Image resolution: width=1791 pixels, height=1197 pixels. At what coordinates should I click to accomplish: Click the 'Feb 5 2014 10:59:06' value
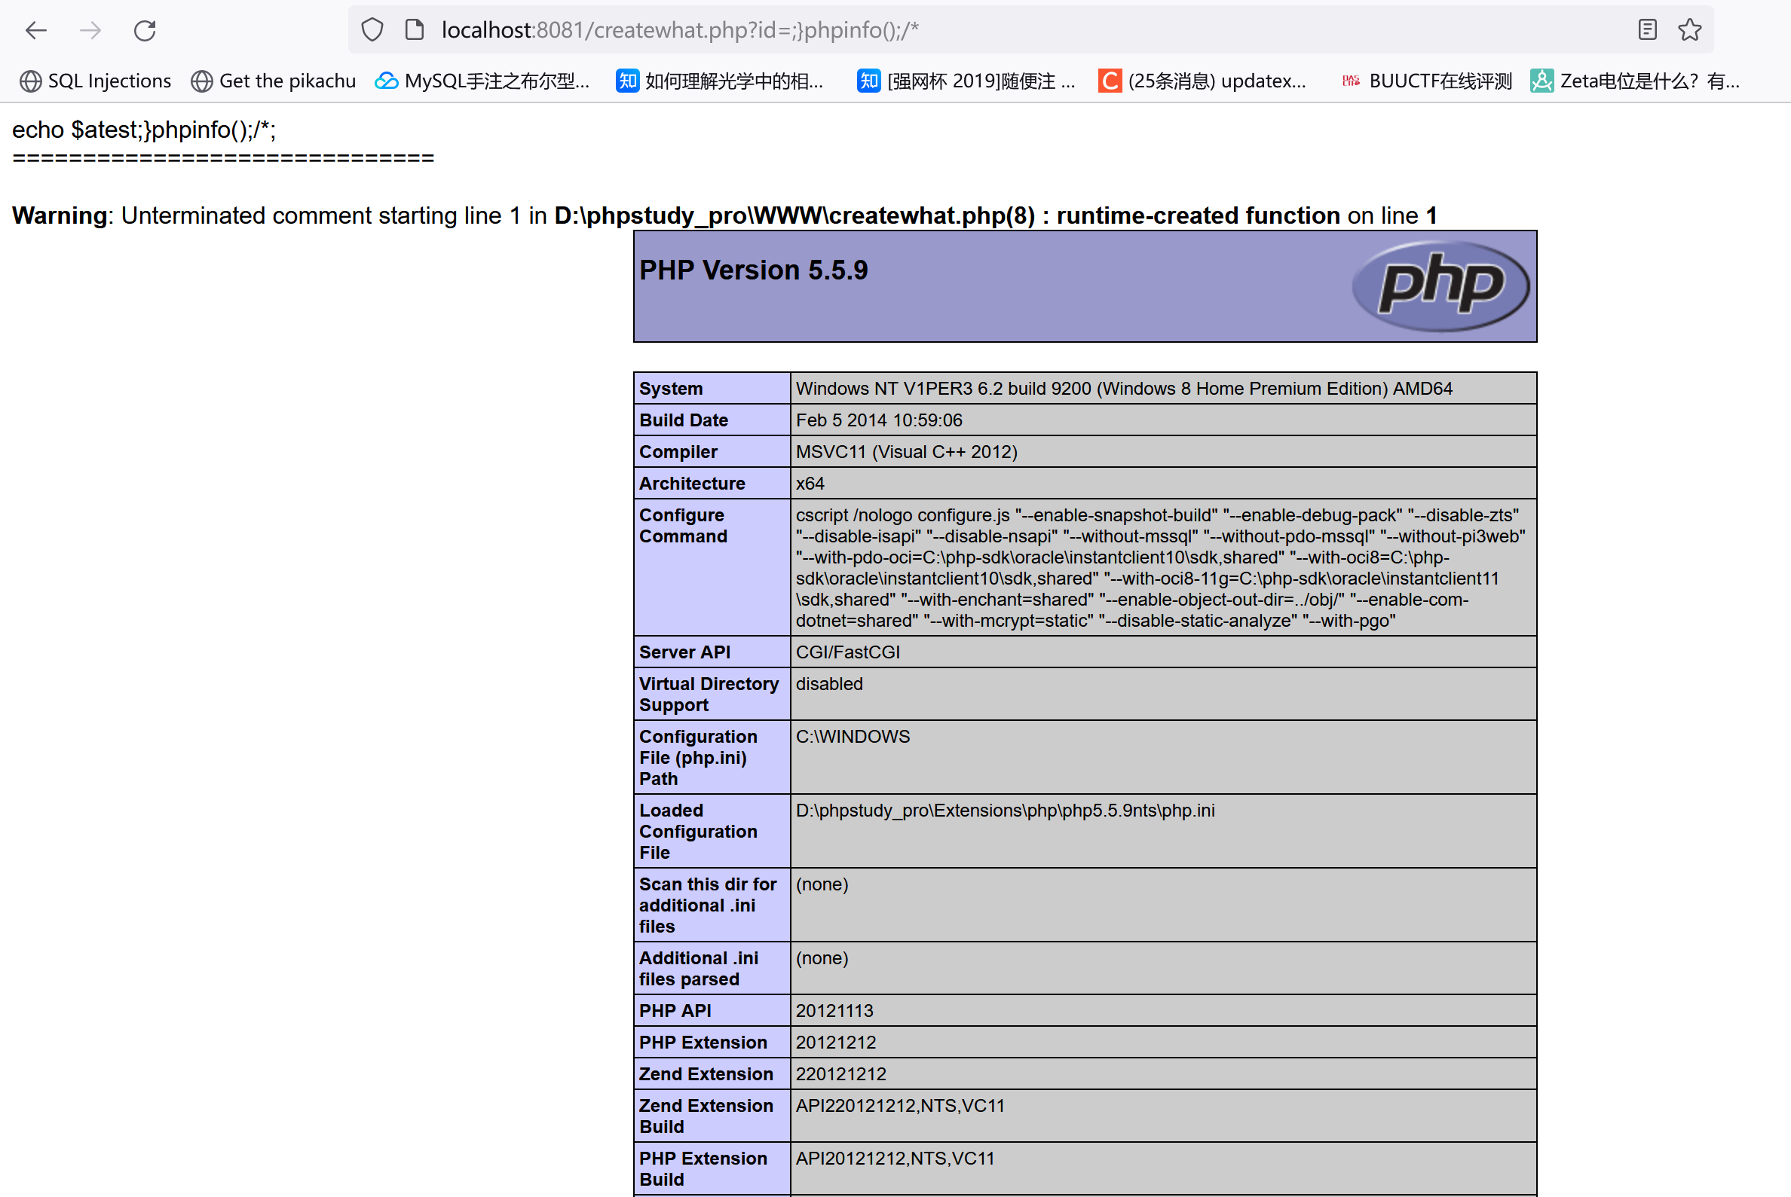click(878, 420)
